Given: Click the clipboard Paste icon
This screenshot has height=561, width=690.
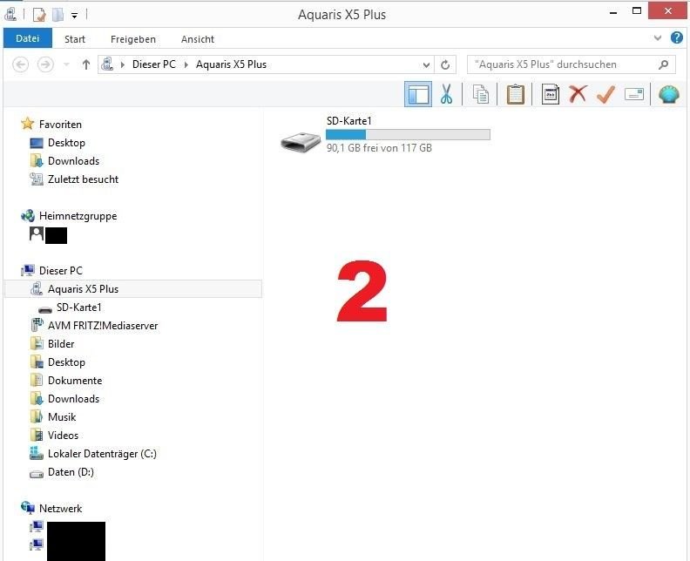Looking at the screenshot, I should pyautogui.click(x=515, y=94).
